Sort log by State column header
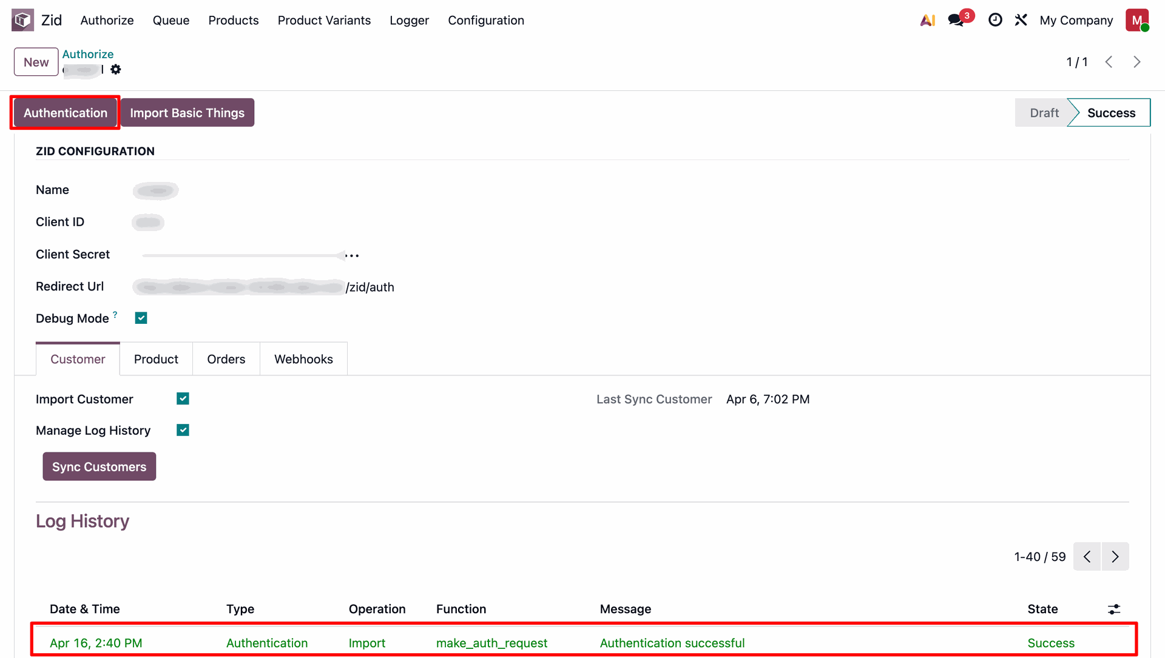1165x658 pixels. click(x=1042, y=609)
